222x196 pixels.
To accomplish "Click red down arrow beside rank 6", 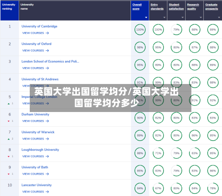I will click(8, 121).
